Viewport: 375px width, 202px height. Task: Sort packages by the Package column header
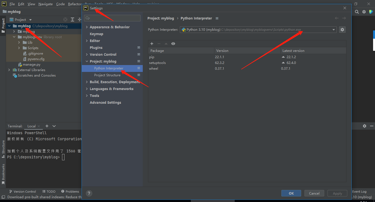coord(181,51)
